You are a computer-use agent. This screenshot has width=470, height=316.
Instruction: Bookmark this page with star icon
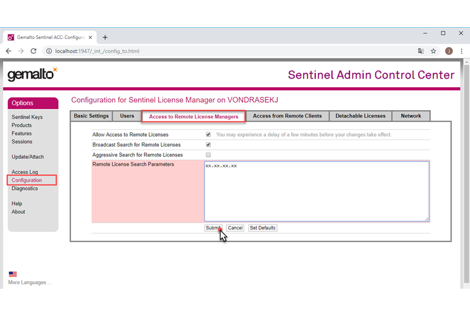point(433,51)
